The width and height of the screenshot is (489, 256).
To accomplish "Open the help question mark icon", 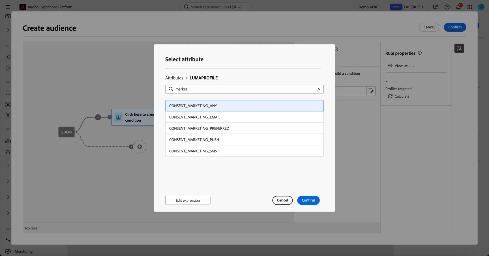I will [x=447, y=7].
